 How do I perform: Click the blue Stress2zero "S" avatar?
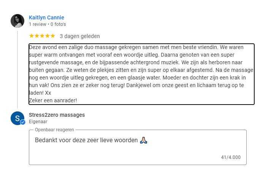[17, 118]
